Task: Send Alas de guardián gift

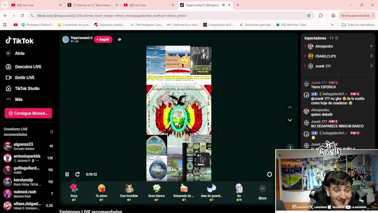Action: click(211, 192)
